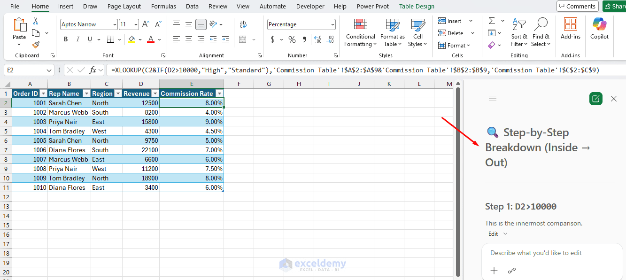This screenshot has width=626, height=280.
Task: Go to the Page Layout tab
Action: [124, 6]
